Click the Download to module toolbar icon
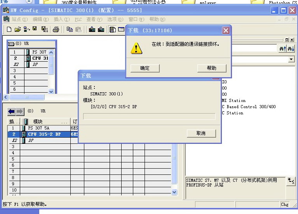The image size is (298, 214). (92, 29)
